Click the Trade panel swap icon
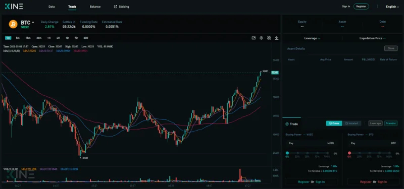404x189 pixels. 287,124
